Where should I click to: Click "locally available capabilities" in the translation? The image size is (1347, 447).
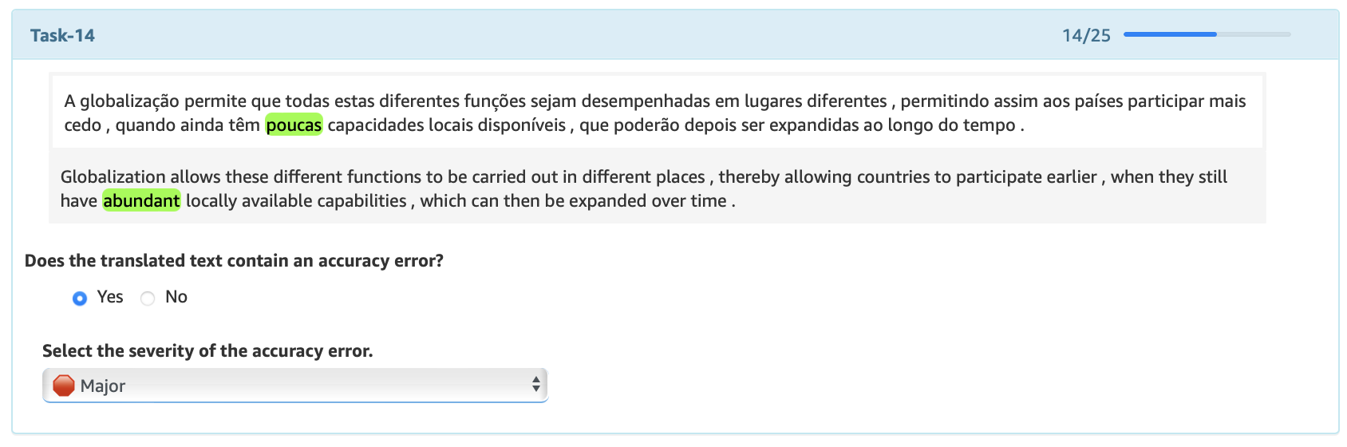[x=296, y=201]
